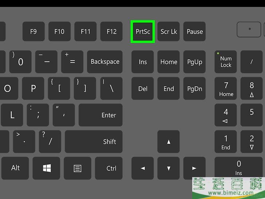Click the highlighted PrtSc key
The image size is (265, 199).
pos(143,31)
